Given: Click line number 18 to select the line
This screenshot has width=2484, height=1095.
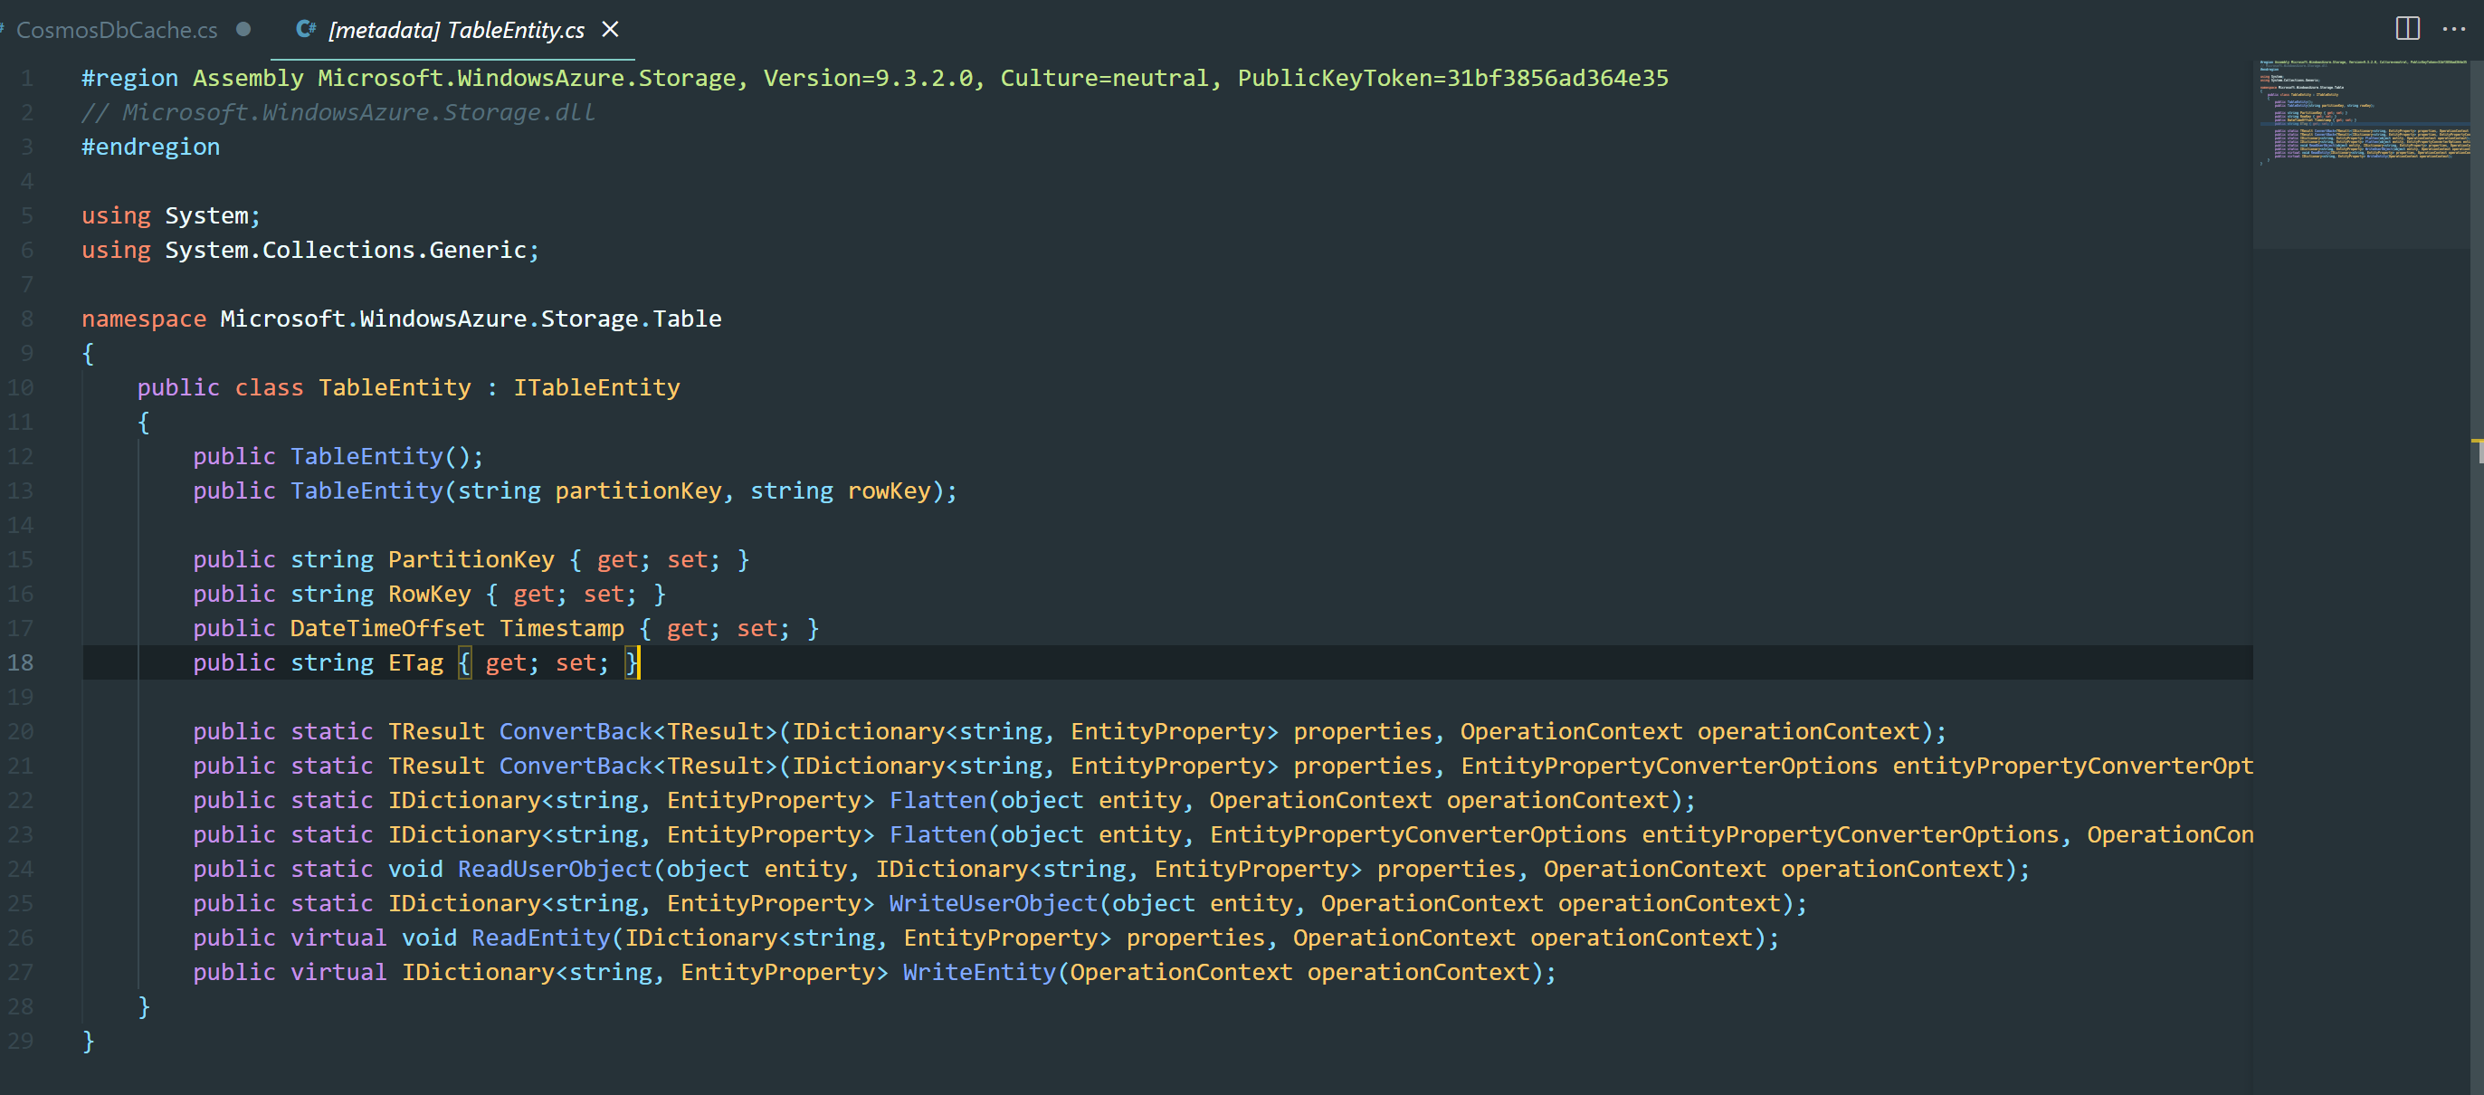Looking at the screenshot, I should pos(21,662).
